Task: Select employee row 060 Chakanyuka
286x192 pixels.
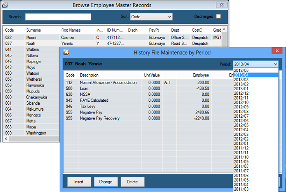Action: pos(31,97)
